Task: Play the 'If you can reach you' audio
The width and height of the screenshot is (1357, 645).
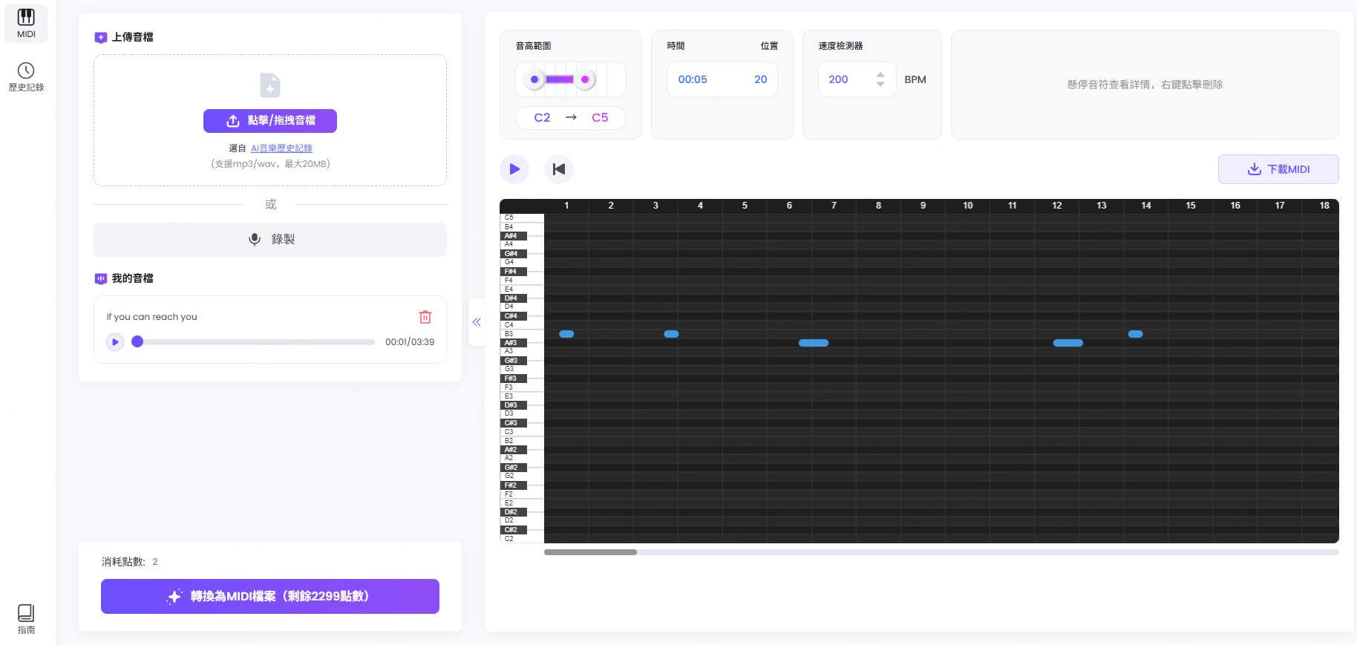Action: 115,342
